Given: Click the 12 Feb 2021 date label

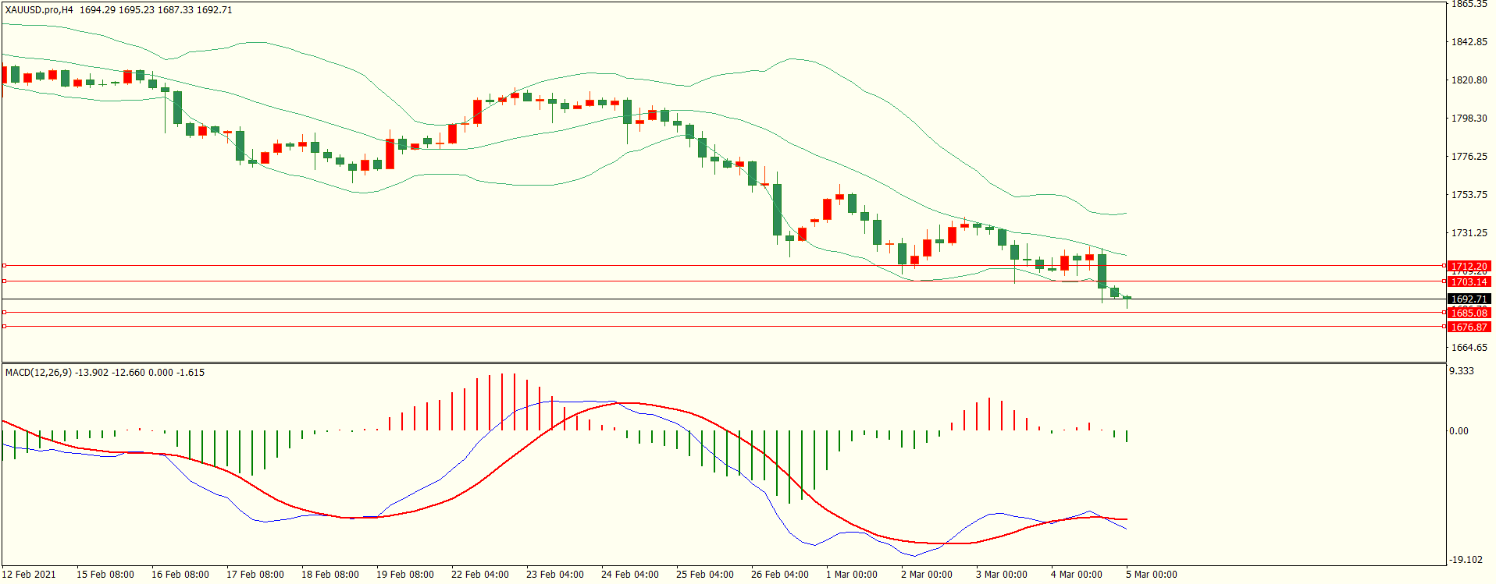Looking at the screenshot, I should tap(29, 575).
